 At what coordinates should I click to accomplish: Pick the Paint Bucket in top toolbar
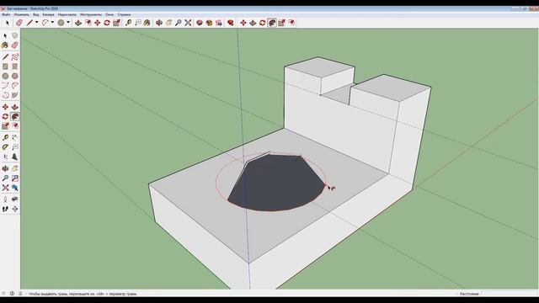point(147,23)
